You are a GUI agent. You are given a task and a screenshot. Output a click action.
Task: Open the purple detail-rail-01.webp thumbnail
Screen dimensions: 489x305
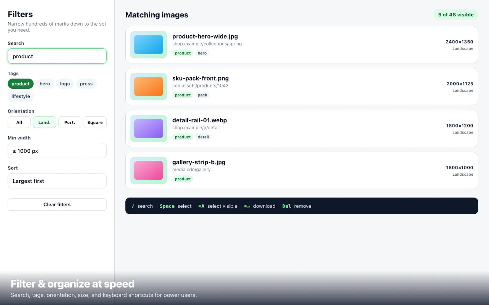tap(149, 128)
